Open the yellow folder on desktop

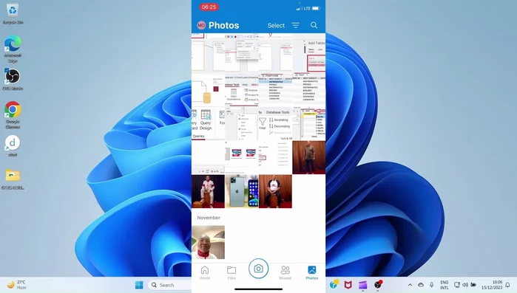[13, 179]
